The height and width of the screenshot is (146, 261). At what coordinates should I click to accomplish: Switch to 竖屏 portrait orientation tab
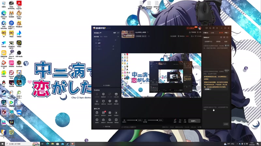[118, 33]
